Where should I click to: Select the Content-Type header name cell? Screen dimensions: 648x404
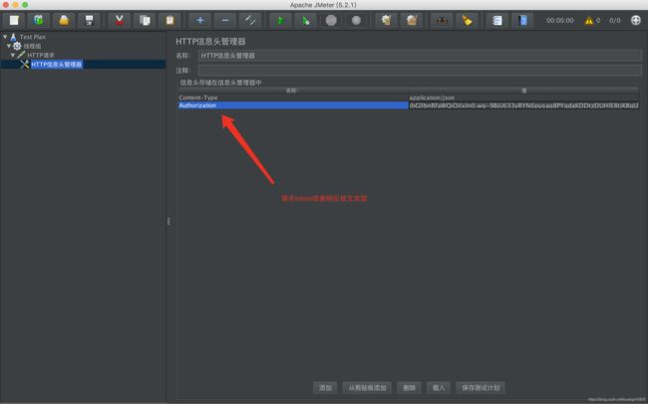(x=293, y=98)
